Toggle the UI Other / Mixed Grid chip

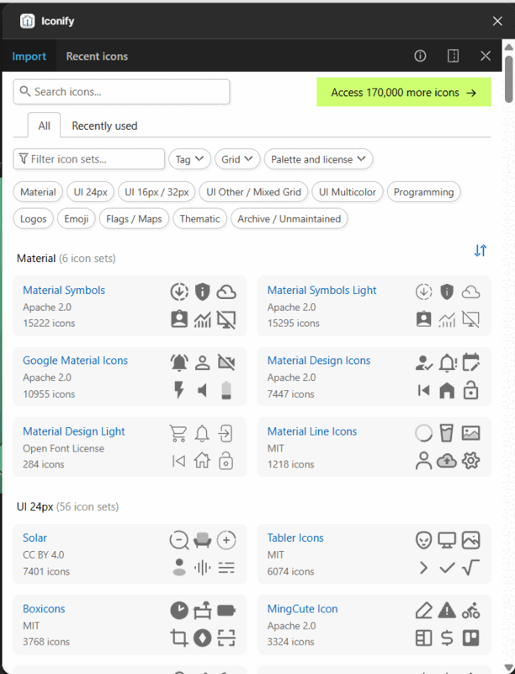tap(253, 192)
